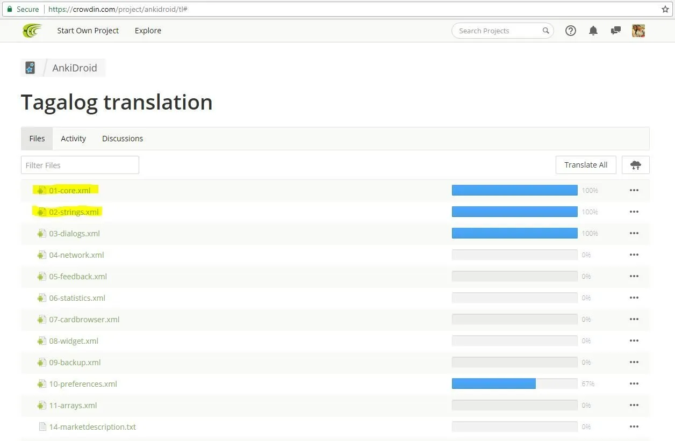The image size is (675, 441).
Task: Click the text file icon beside 14-marketdescription.txt
Action: click(42, 426)
